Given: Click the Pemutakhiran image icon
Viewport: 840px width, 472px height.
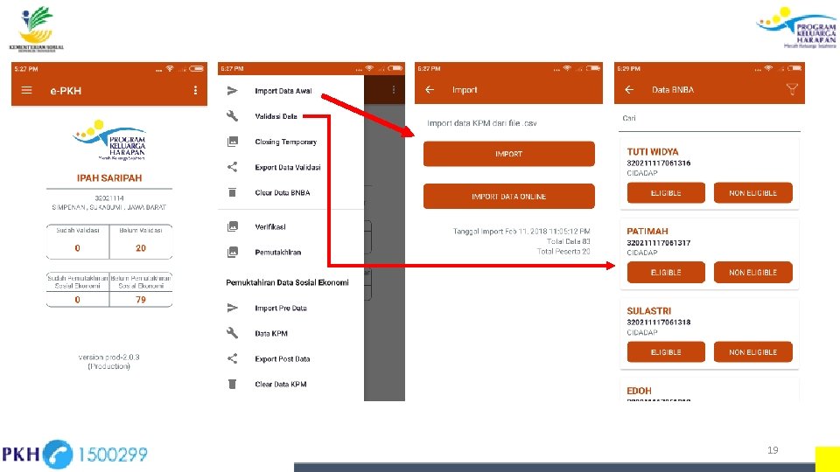Looking at the screenshot, I should (x=233, y=252).
